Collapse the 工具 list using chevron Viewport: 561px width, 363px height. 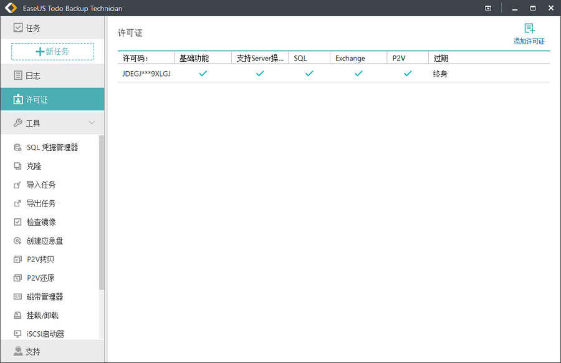[92, 123]
